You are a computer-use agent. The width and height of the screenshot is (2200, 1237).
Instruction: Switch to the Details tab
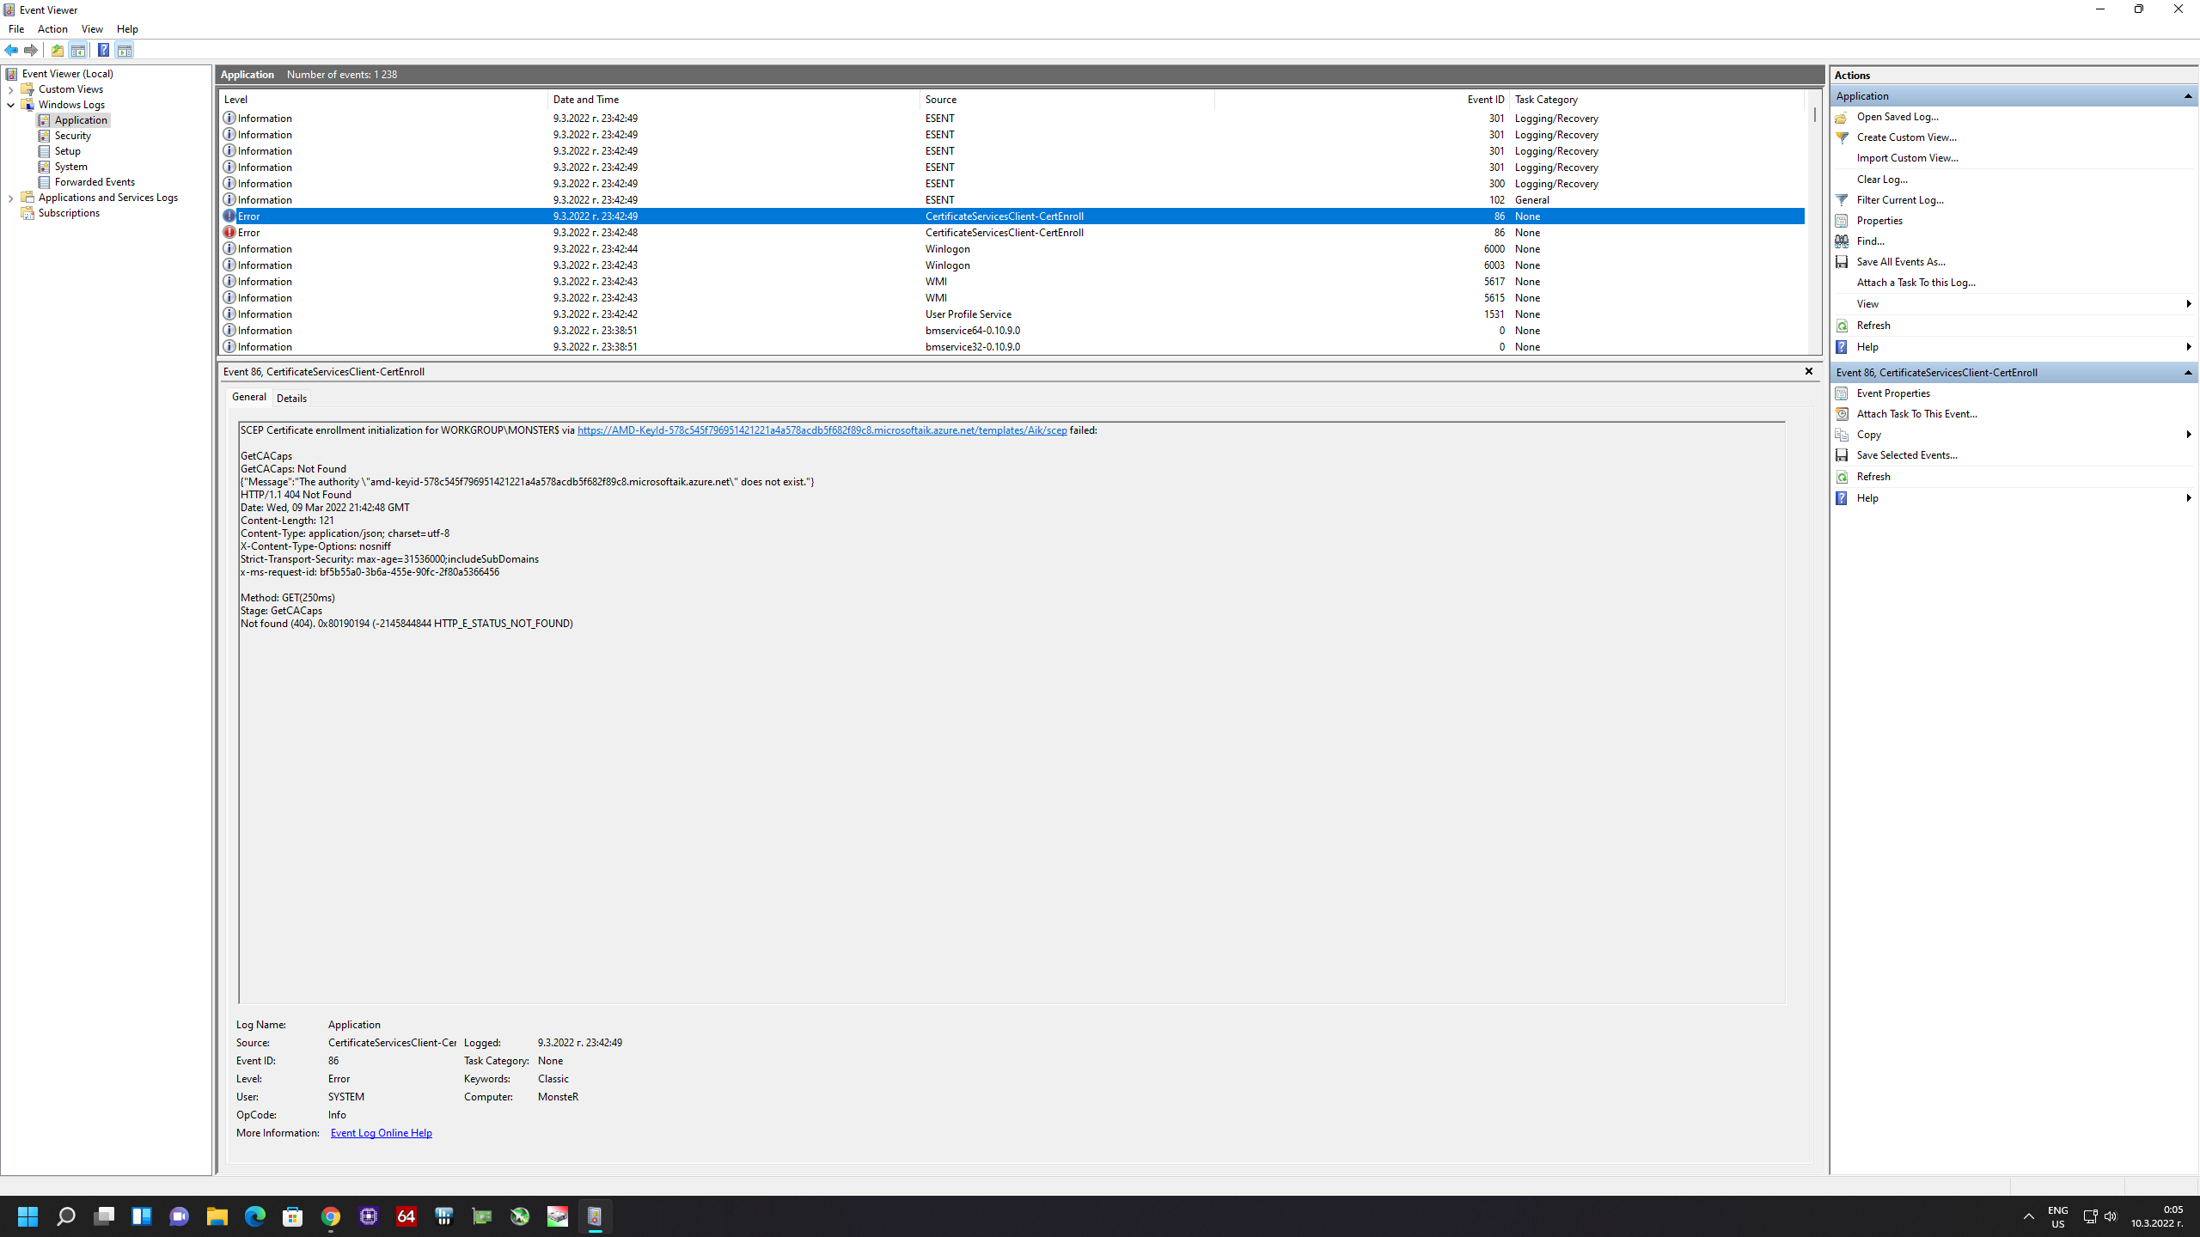tap(291, 399)
